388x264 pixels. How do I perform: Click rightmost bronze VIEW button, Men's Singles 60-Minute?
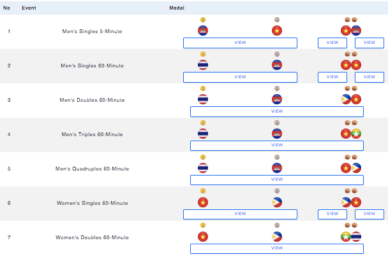point(369,77)
